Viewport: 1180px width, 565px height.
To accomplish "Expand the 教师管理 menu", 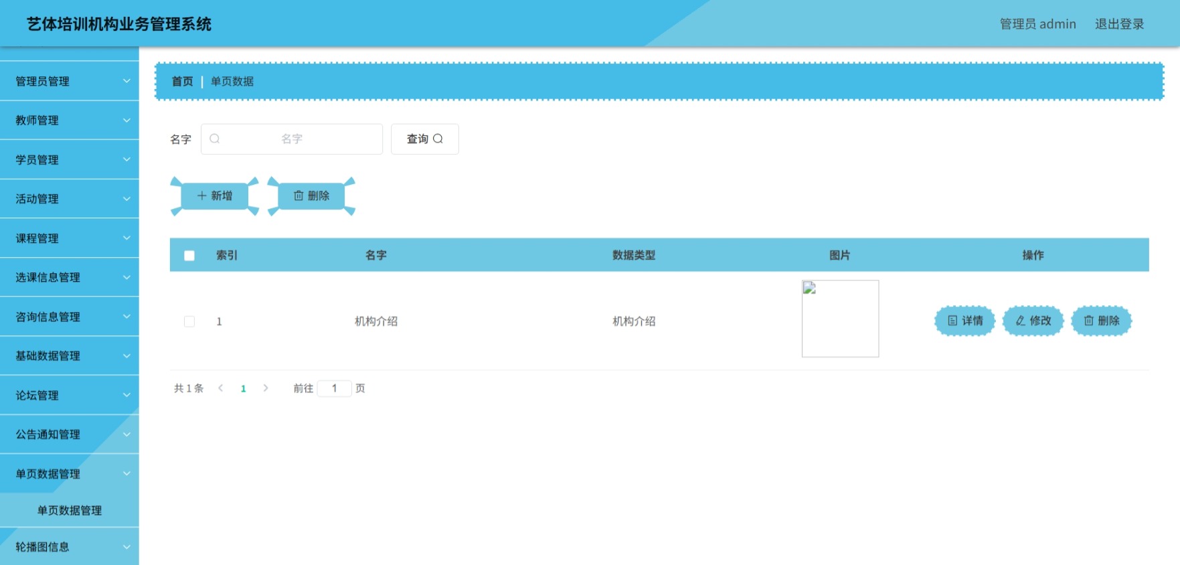I will (70, 120).
